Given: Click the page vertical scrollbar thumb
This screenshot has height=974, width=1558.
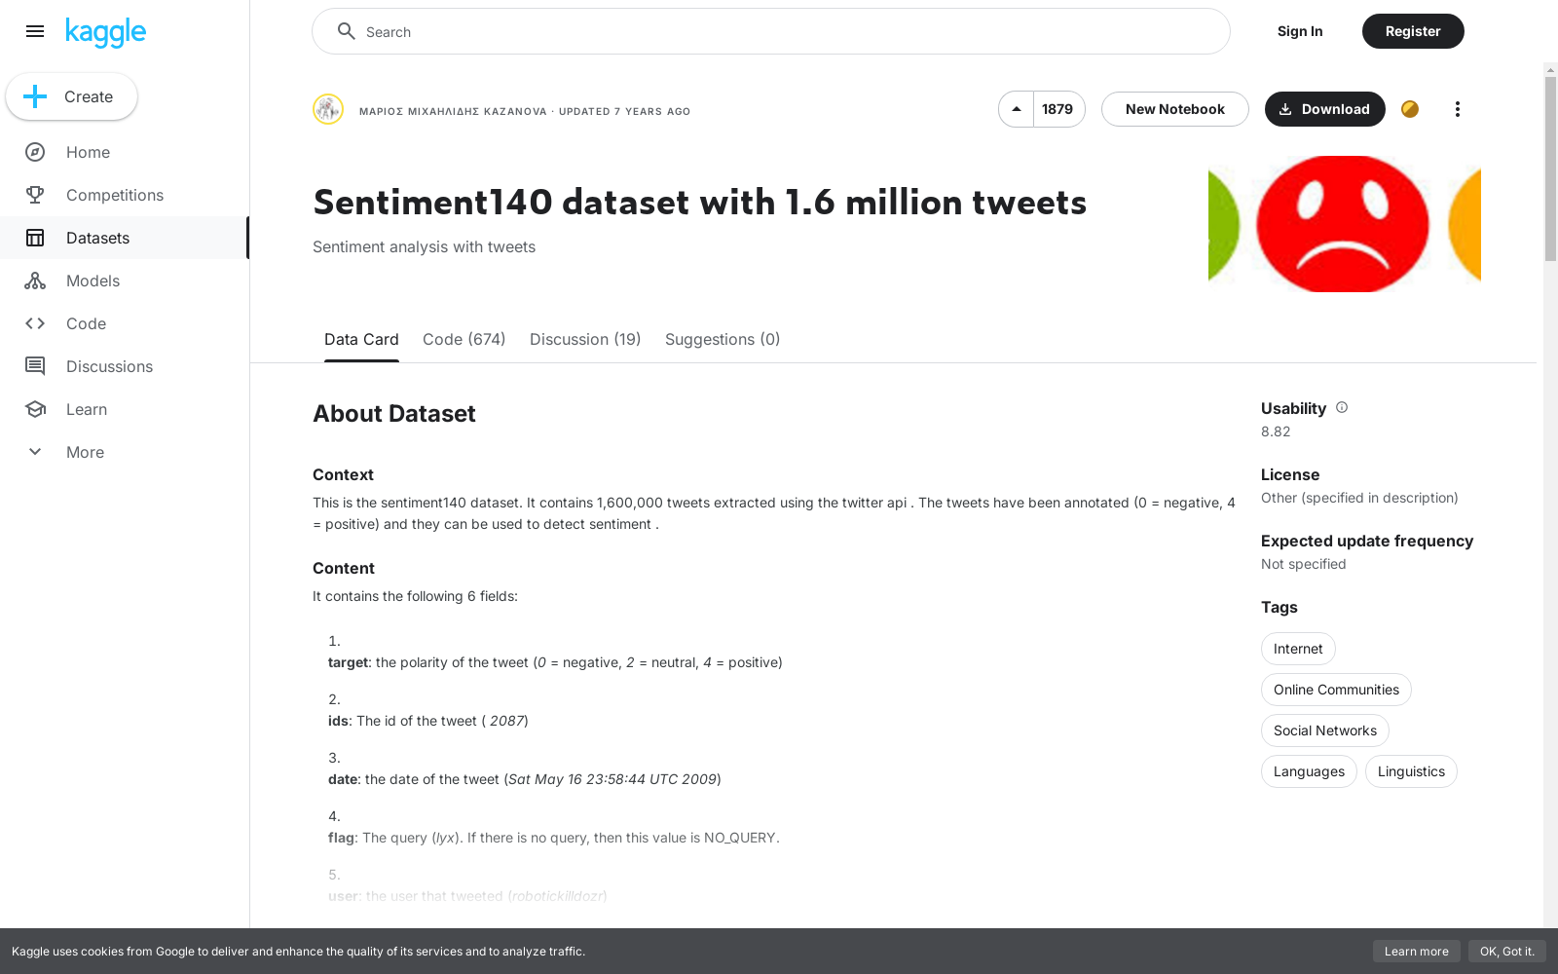Looking at the screenshot, I should tap(1550, 168).
